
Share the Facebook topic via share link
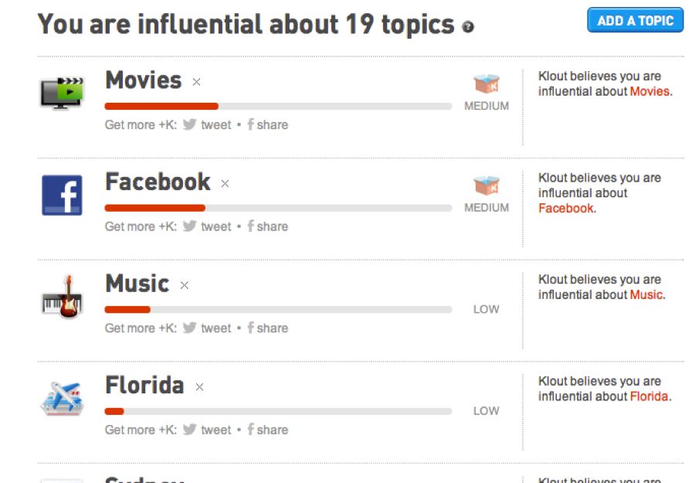[x=272, y=226]
